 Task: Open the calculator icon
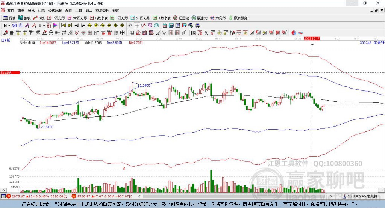click(171, 26)
